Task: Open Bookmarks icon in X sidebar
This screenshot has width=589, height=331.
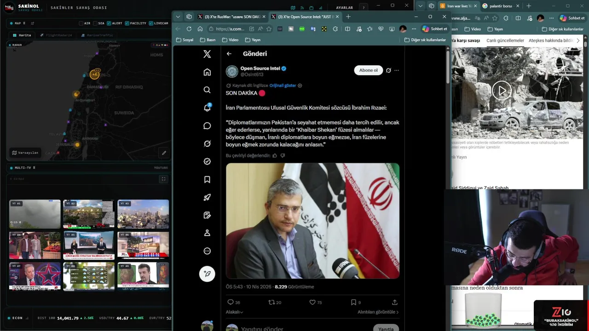Action: pos(207,179)
